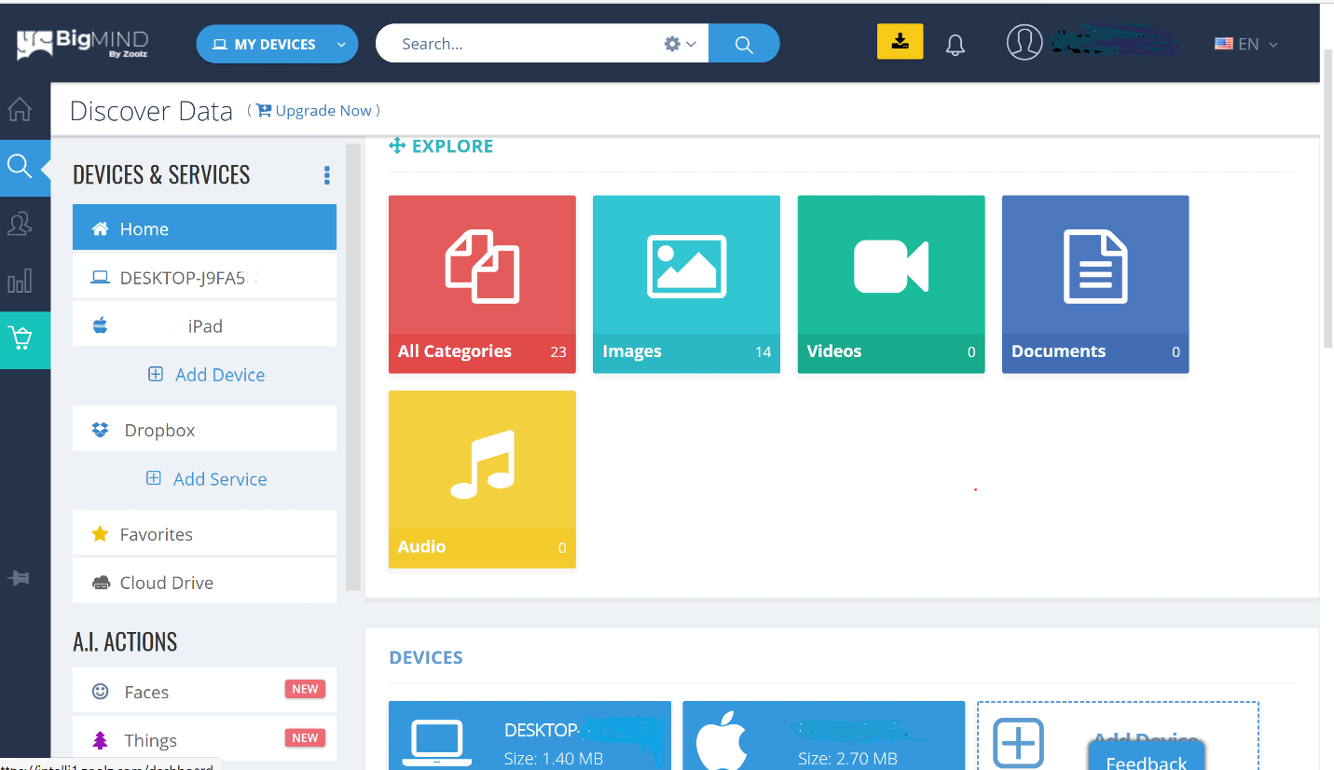
Task: Click the laptop icon beside DESKTOP-J9FA5
Action: [100, 277]
